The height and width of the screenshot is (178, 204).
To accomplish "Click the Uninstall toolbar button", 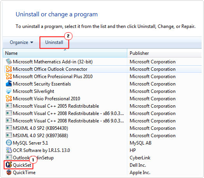I will coord(54,42).
